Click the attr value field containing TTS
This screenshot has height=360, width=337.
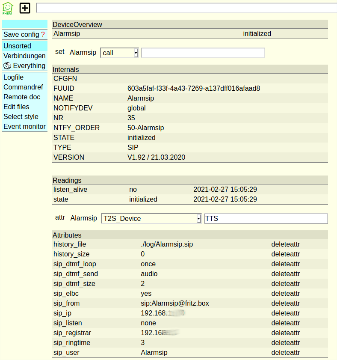(266, 218)
